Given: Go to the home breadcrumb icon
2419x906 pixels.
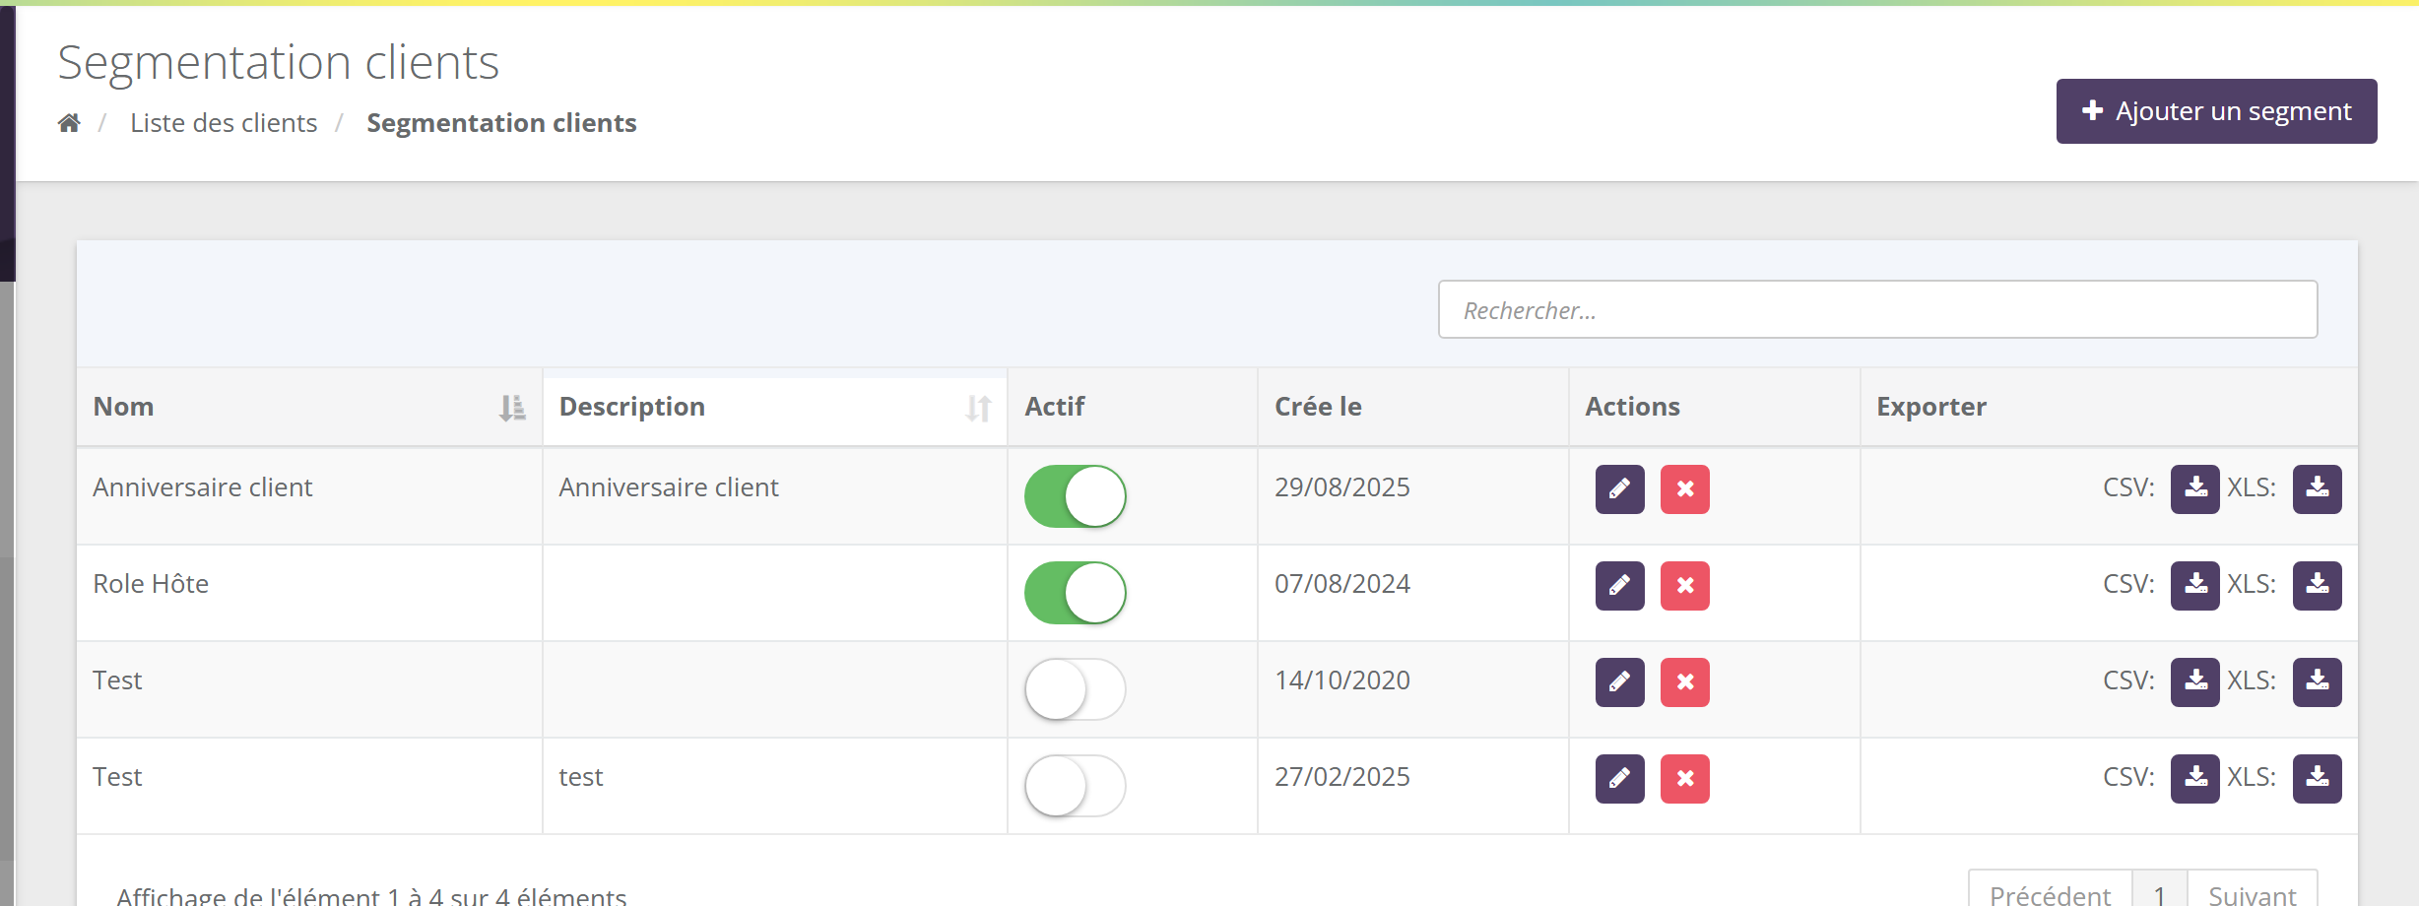Looking at the screenshot, I should [x=69, y=123].
